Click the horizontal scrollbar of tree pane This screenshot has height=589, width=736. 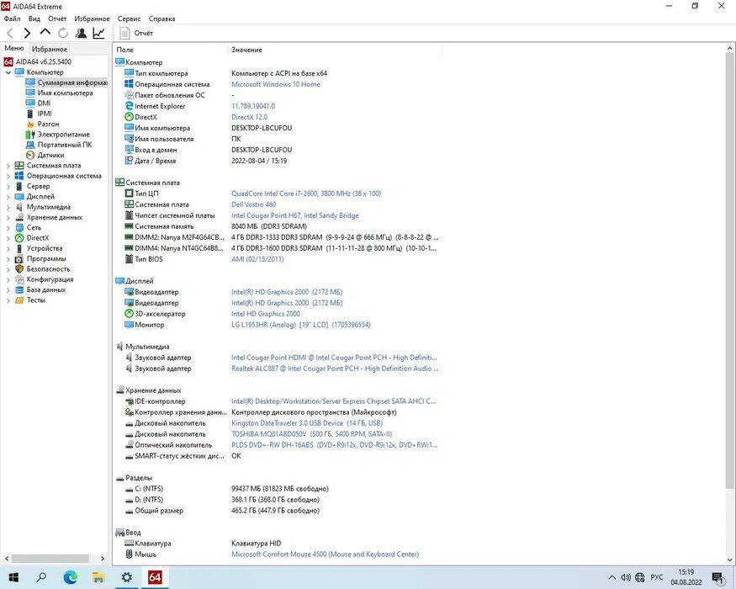[x=50, y=559]
